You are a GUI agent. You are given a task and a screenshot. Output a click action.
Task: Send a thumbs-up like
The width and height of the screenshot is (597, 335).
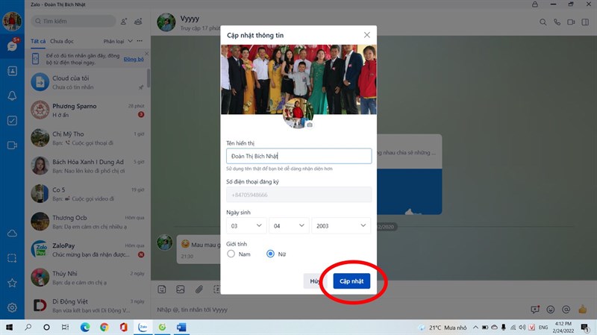[x=583, y=309]
